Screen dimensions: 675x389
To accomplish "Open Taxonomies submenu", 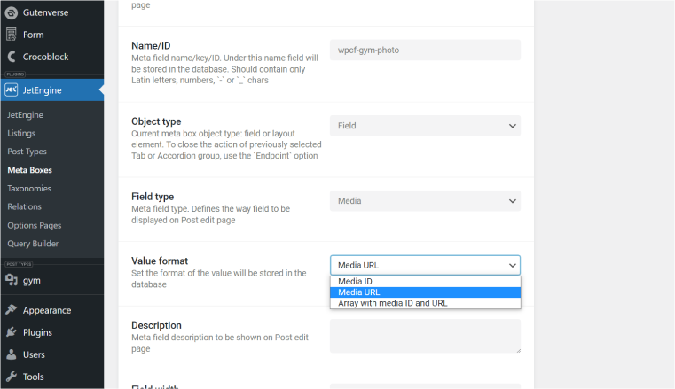I will [29, 188].
